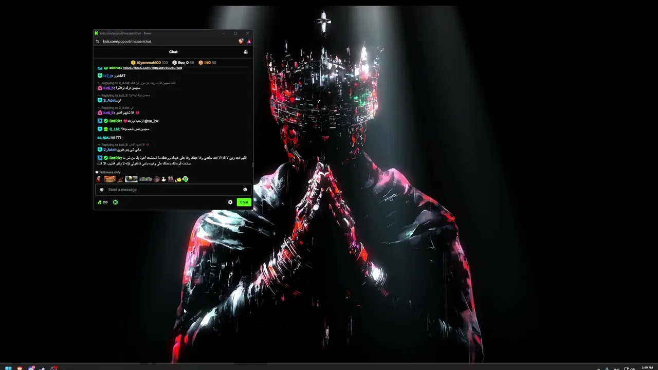The height and width of the screenshot is (370, 658).
Task: Click BotRix's verified badge in last message
Action: tap(106, 158)
